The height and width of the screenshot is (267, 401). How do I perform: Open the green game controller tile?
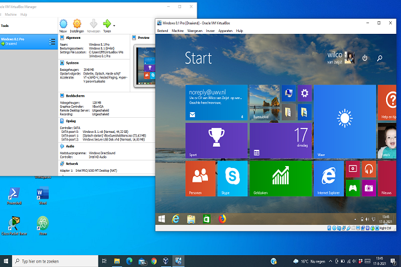coord(353,188)
